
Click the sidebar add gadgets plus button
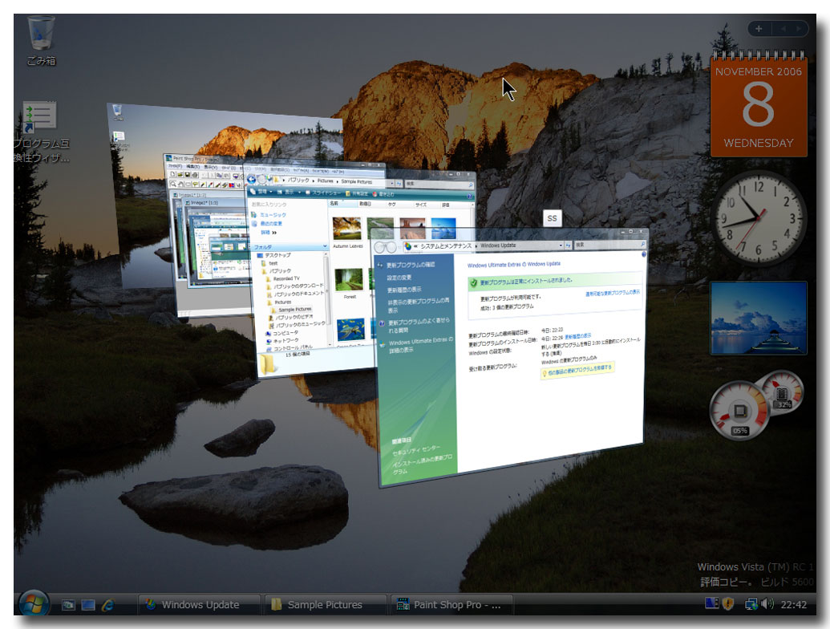pos(759,29)
